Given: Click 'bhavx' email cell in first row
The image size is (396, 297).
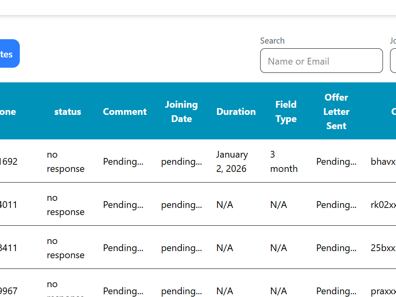Looking at the screenshot, I should (x=383, y=162).
